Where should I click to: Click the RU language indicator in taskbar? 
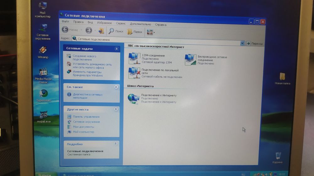(x=243, y=174)
